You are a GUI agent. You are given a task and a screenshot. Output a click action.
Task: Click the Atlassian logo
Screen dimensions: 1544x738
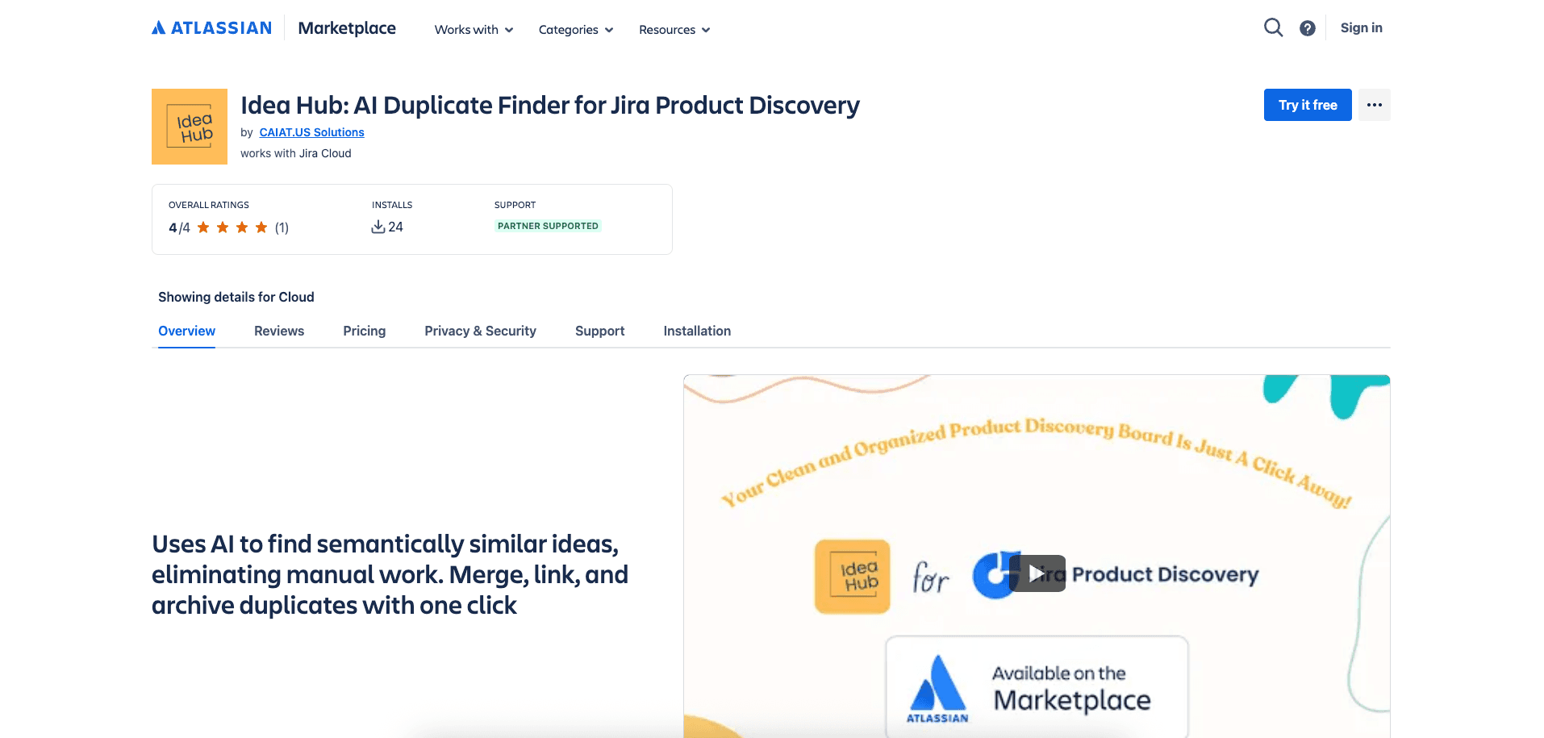[211, 27]
